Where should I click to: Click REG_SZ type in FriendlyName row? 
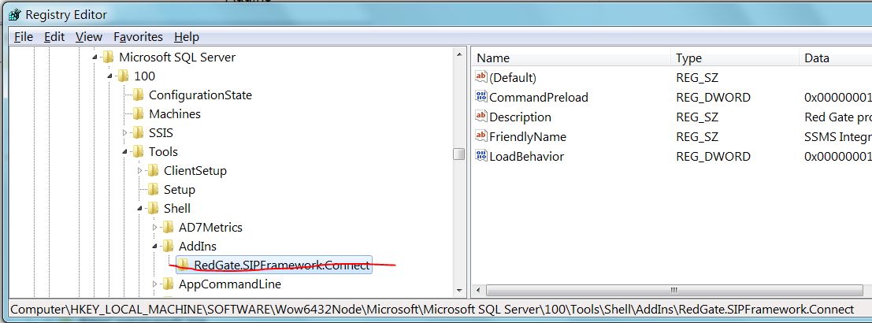click(x=697, y=137)
